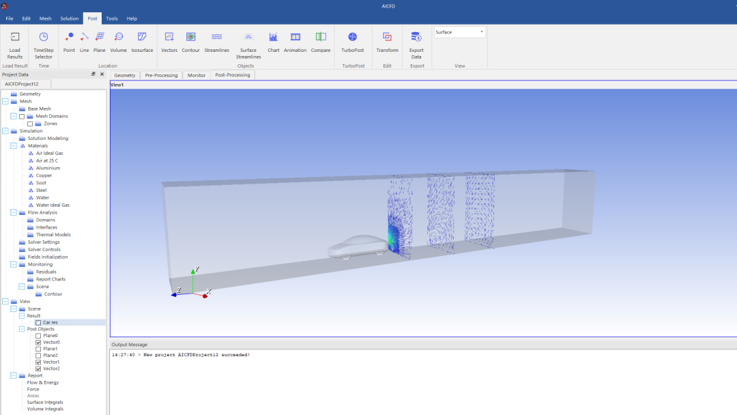Toggle the Car res result checkbox

[x=38, y=322]
